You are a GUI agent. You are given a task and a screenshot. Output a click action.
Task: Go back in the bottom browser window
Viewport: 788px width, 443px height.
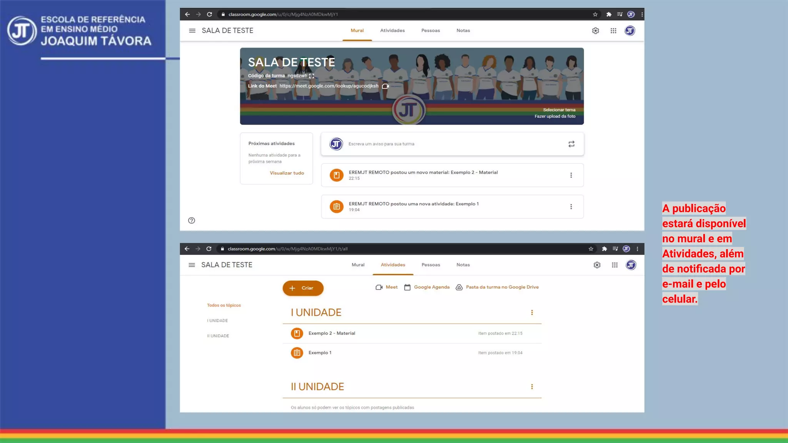187,249
